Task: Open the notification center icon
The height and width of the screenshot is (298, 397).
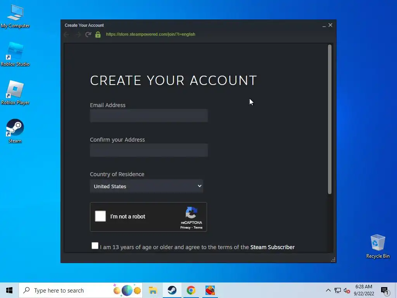Action: tap(385, 291)
